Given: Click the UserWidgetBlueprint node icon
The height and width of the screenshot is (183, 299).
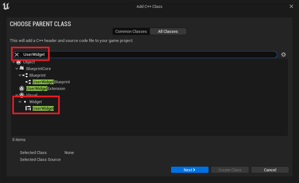Looking at the screenshot, I should [x=28, y=82].
